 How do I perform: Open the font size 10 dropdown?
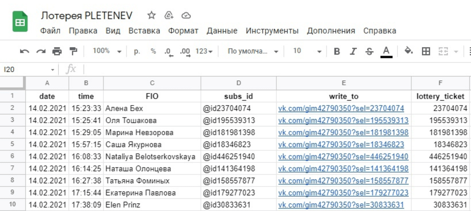307,51
